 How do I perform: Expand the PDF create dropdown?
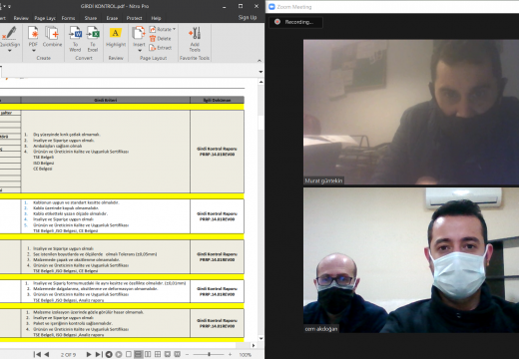tap(34, 51)
